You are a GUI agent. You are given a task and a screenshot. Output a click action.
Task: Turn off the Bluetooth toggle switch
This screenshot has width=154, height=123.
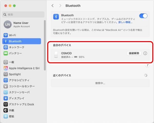point(143,16)
